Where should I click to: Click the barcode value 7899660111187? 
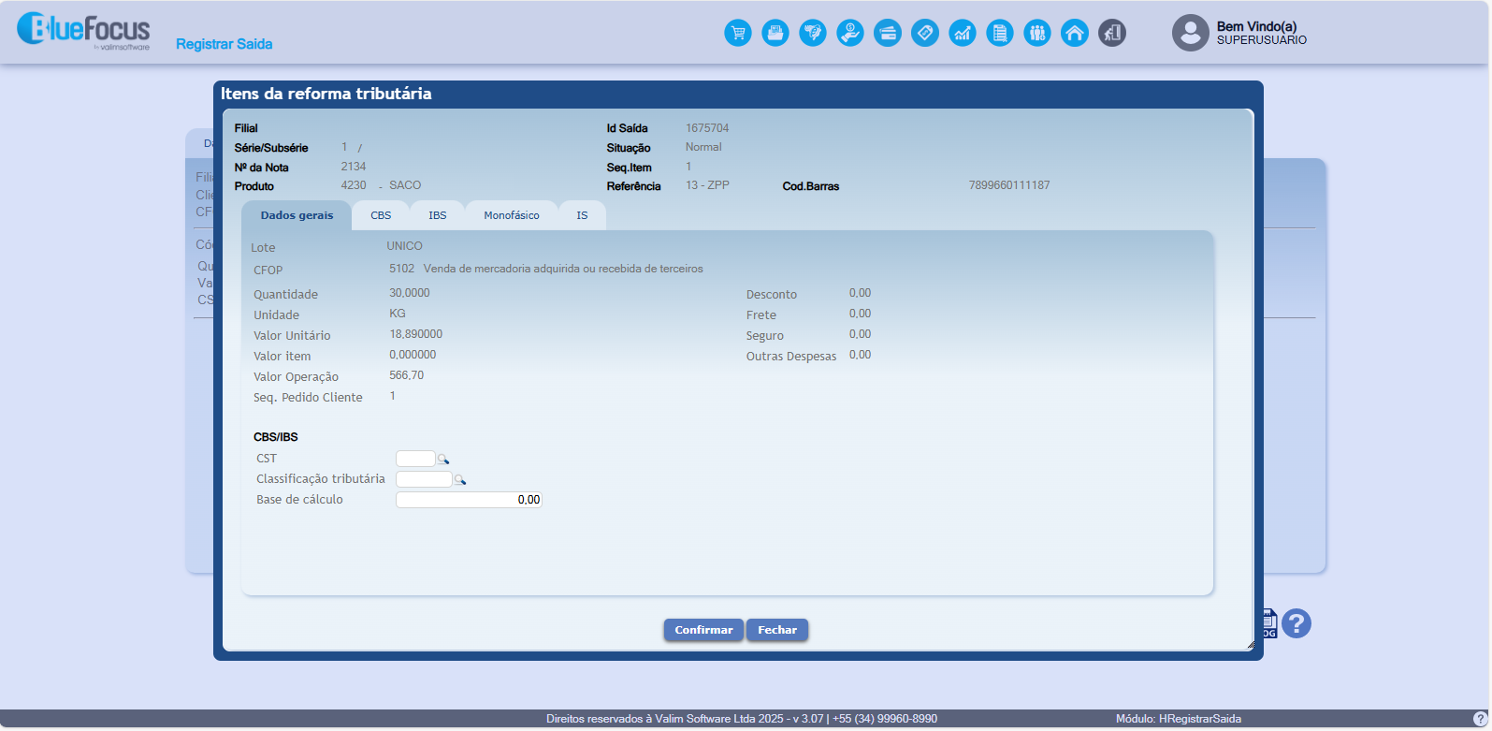click(1009, 185)
